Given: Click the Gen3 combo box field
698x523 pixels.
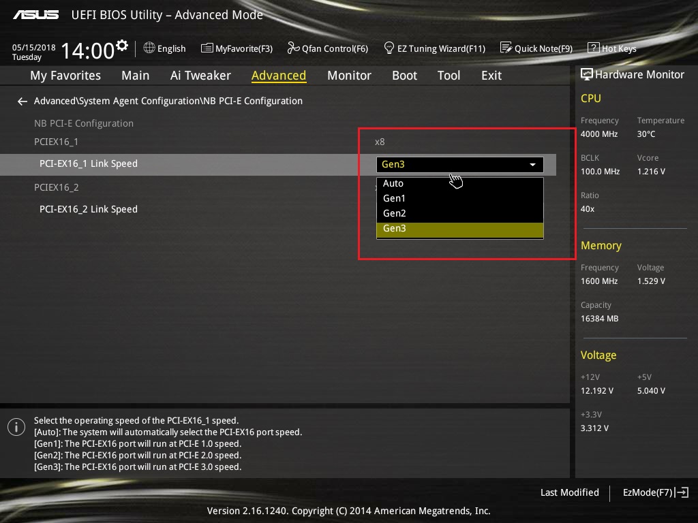Looking at the screenshot, I should pyautogui.click(x=460, y=165).
